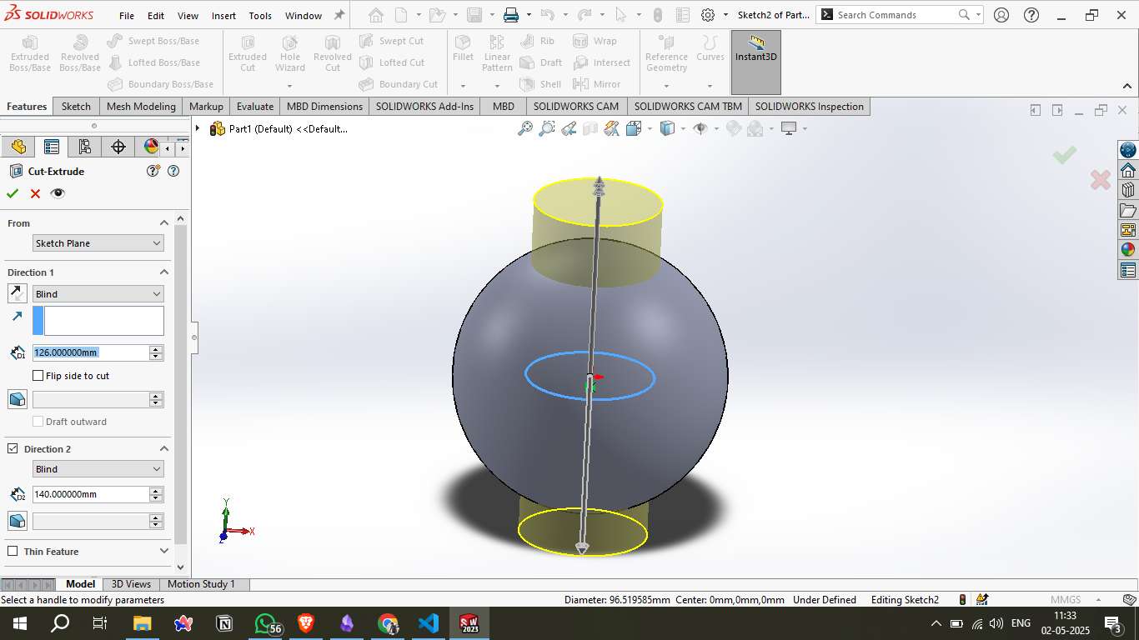The height and width of the screenshot is (640, 1139).
Task: Toggle the detailed preview eye icon
Action: pyautogui.click(x=58, y=193)
